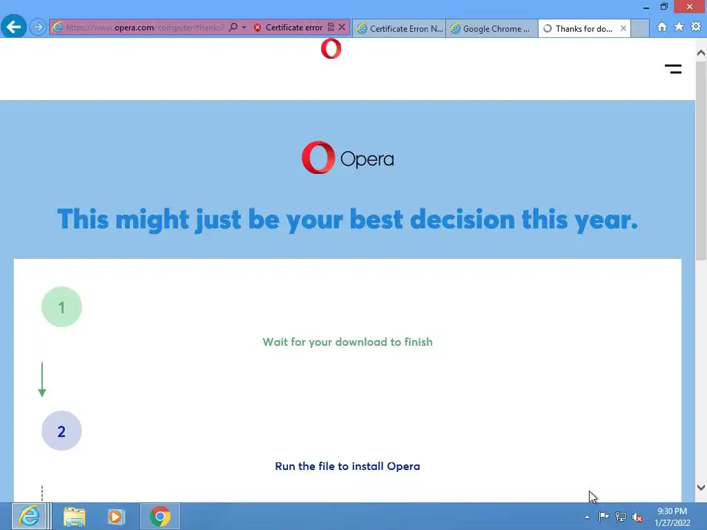Open the clock showing 9:30 PM
The width and height of the screenshot is (707, 530).
[672, 517]
